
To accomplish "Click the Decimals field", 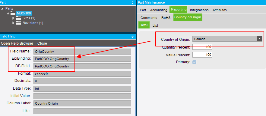I will [82, 81].
